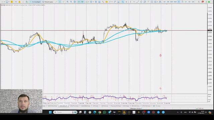This screenshot has width=214, height=120.
Task: Open the new chart icon
Action: (2, 2)
